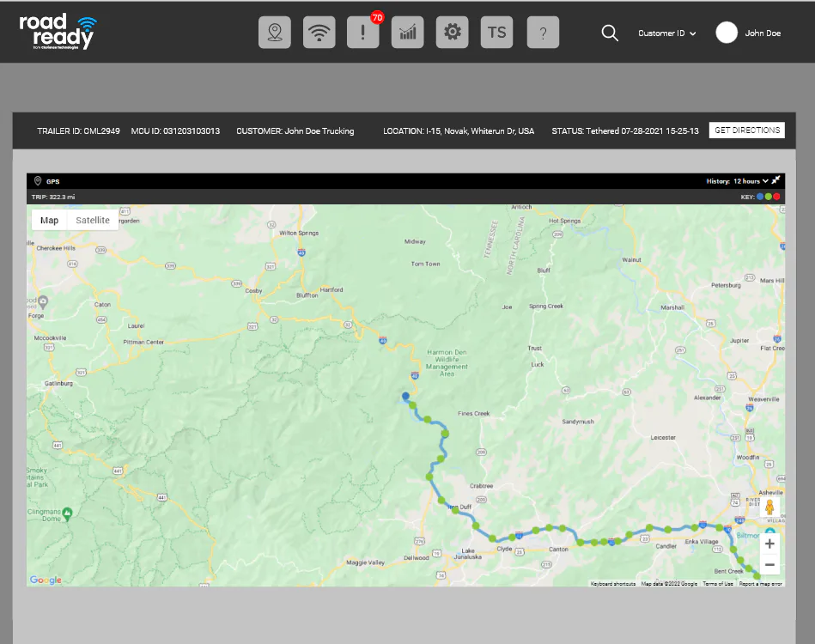Click the Street View pegman icon

769,507
